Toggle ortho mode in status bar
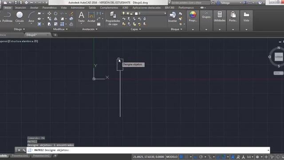 point(196,157)
